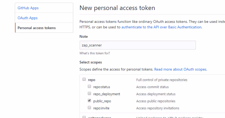Uncheck the public_repo scope checkbox

(89, 101)
